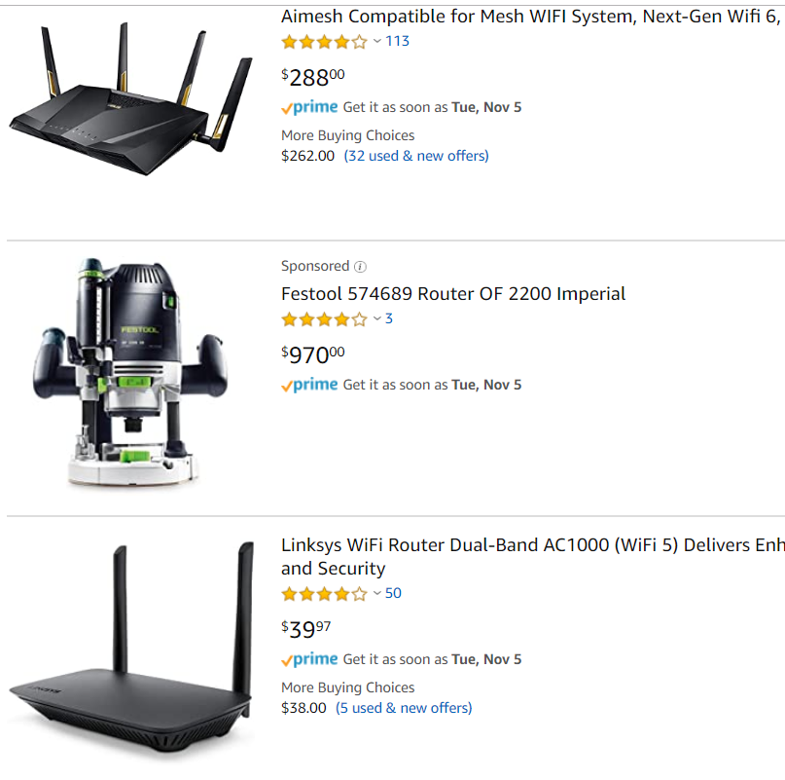Click the prime logo under $970 price
The width and height of the screenshot is (785, 780).
click(x=309, y=385)
